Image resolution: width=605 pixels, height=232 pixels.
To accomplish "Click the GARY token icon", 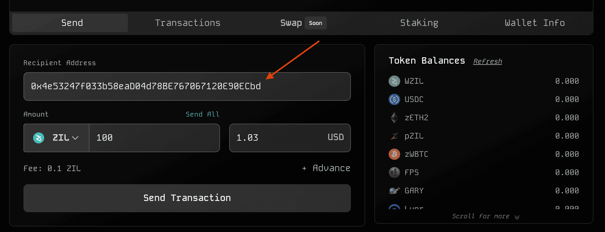I will point(394,191).
